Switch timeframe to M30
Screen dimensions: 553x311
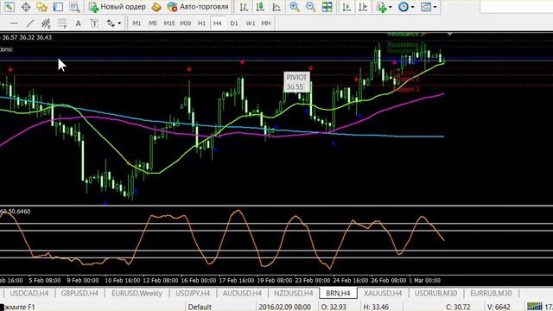[186, 23]
